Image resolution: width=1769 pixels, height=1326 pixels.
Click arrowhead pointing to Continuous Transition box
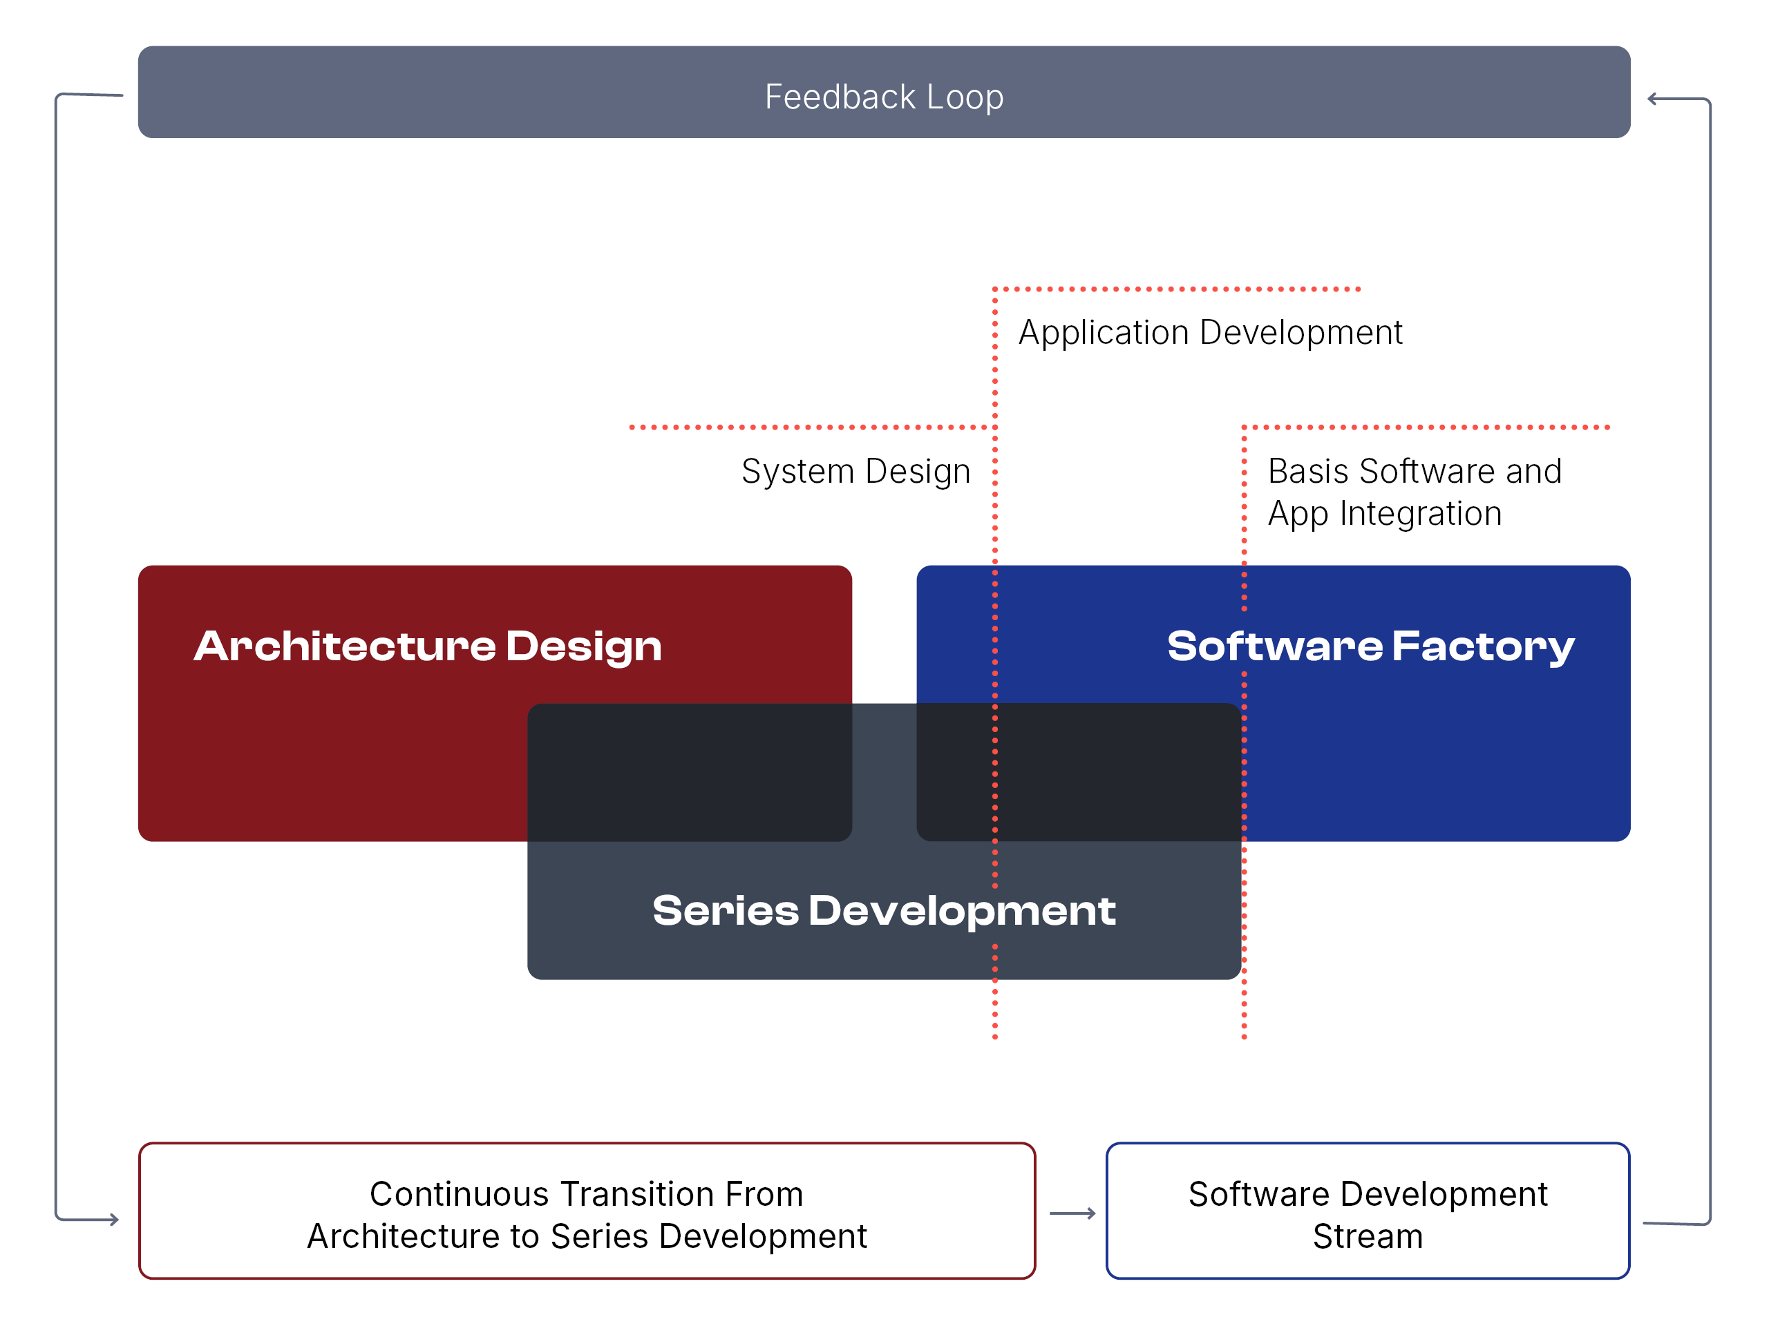(113, 1220)
